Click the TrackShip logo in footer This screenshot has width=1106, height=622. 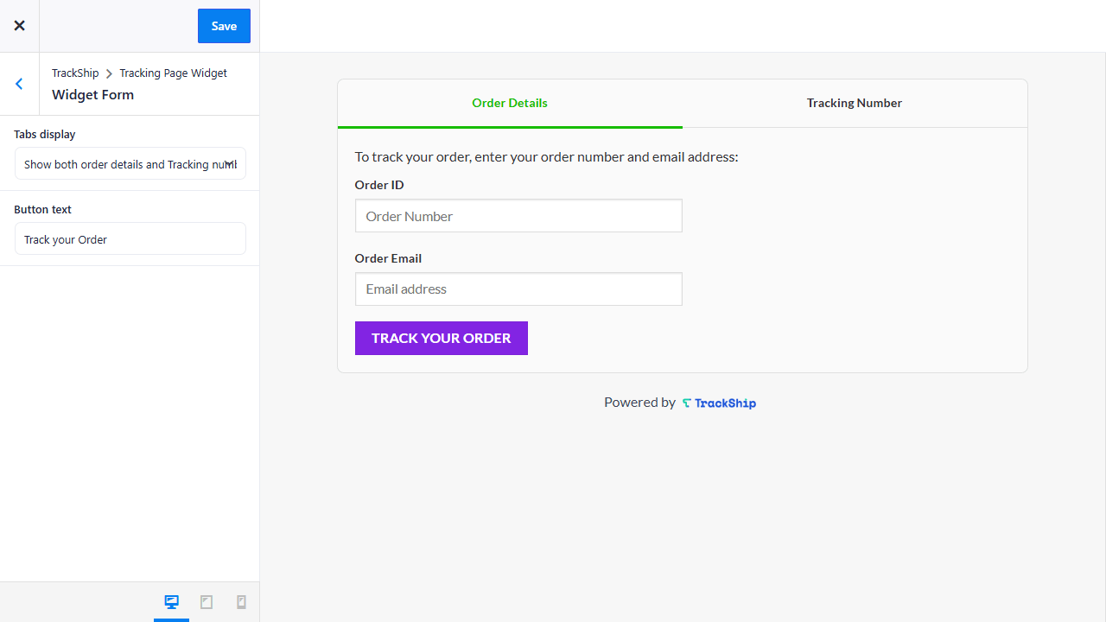coord(719,403)
